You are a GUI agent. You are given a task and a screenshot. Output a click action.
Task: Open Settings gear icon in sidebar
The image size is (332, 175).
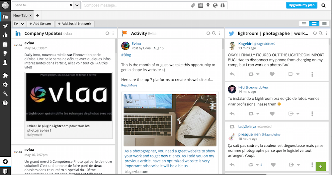click(5, 85)
